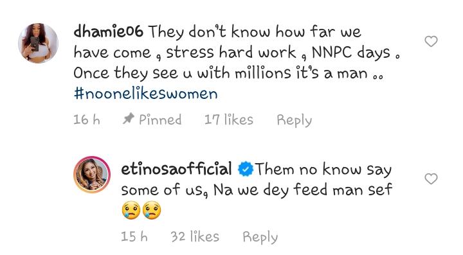Click the Pinned label
The width and height of the screenshot is (463, 255).
pyautogui.click(x=160, y=119)
